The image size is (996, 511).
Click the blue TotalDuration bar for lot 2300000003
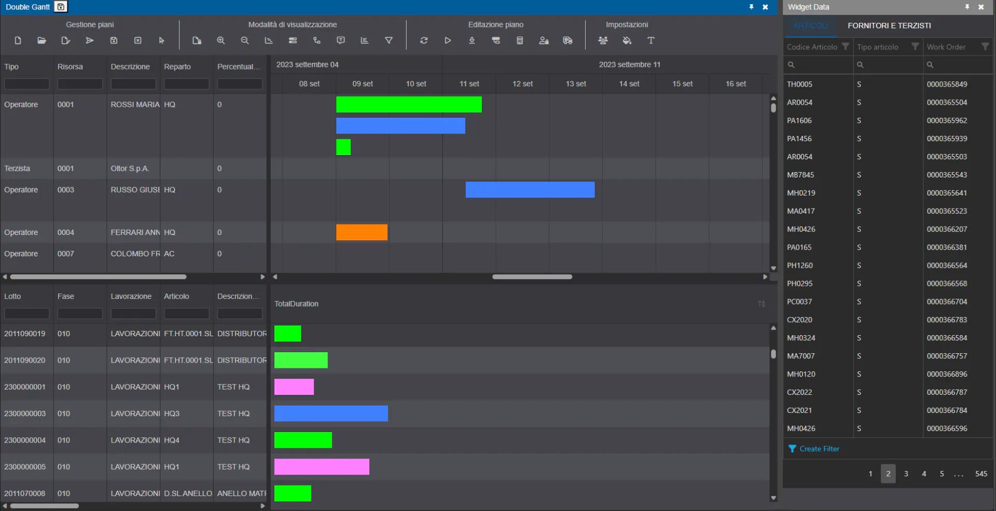[x=331, y=413]
